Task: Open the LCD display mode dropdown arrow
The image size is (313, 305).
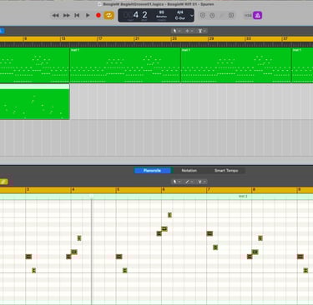Action: click(192, 16)
